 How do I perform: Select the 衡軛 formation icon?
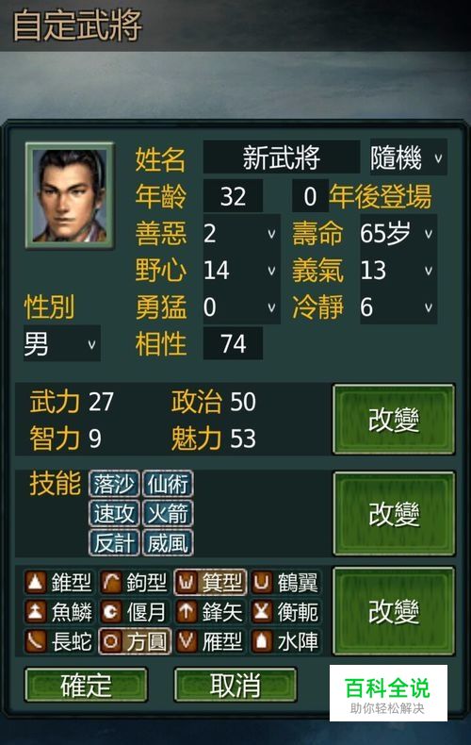(262, 612)
